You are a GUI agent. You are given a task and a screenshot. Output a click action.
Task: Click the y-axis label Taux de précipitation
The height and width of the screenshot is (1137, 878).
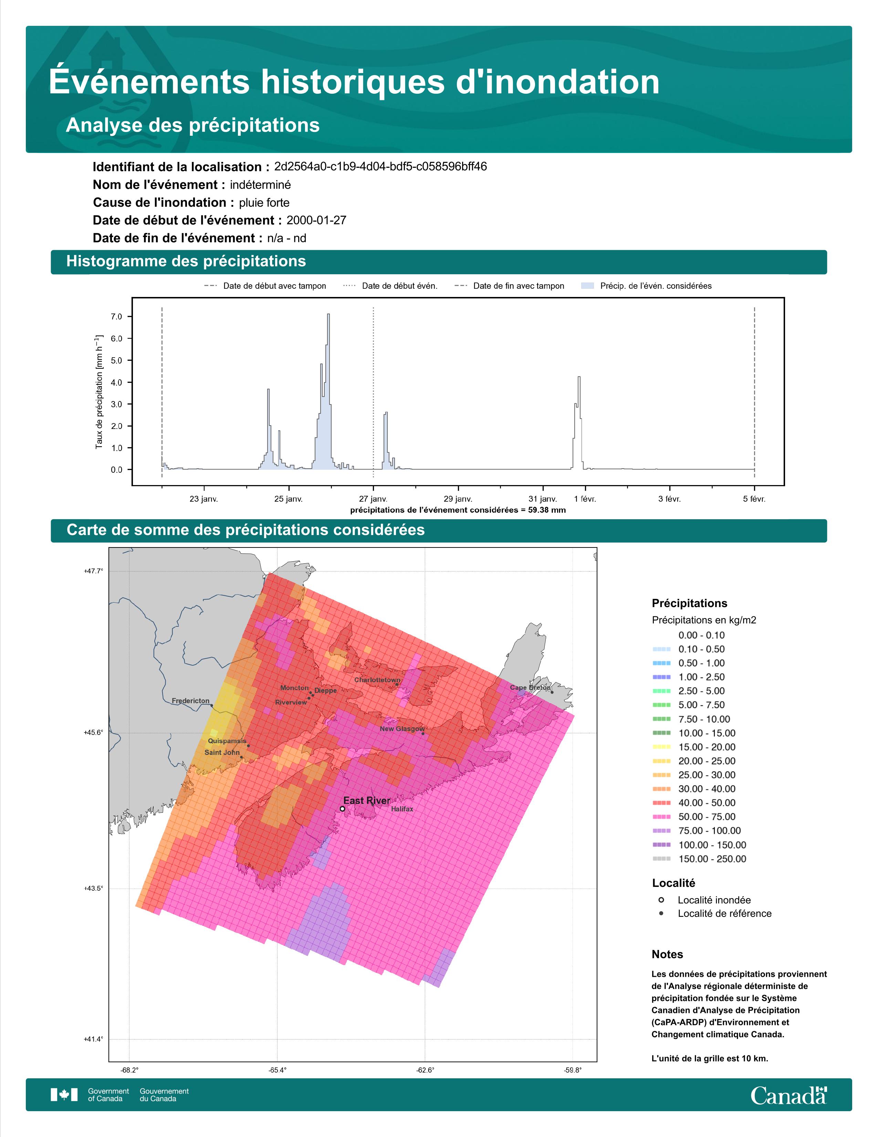[99, 392]
